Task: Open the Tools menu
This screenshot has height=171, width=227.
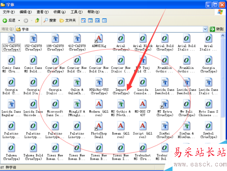Action: click(x=77, y=12)
